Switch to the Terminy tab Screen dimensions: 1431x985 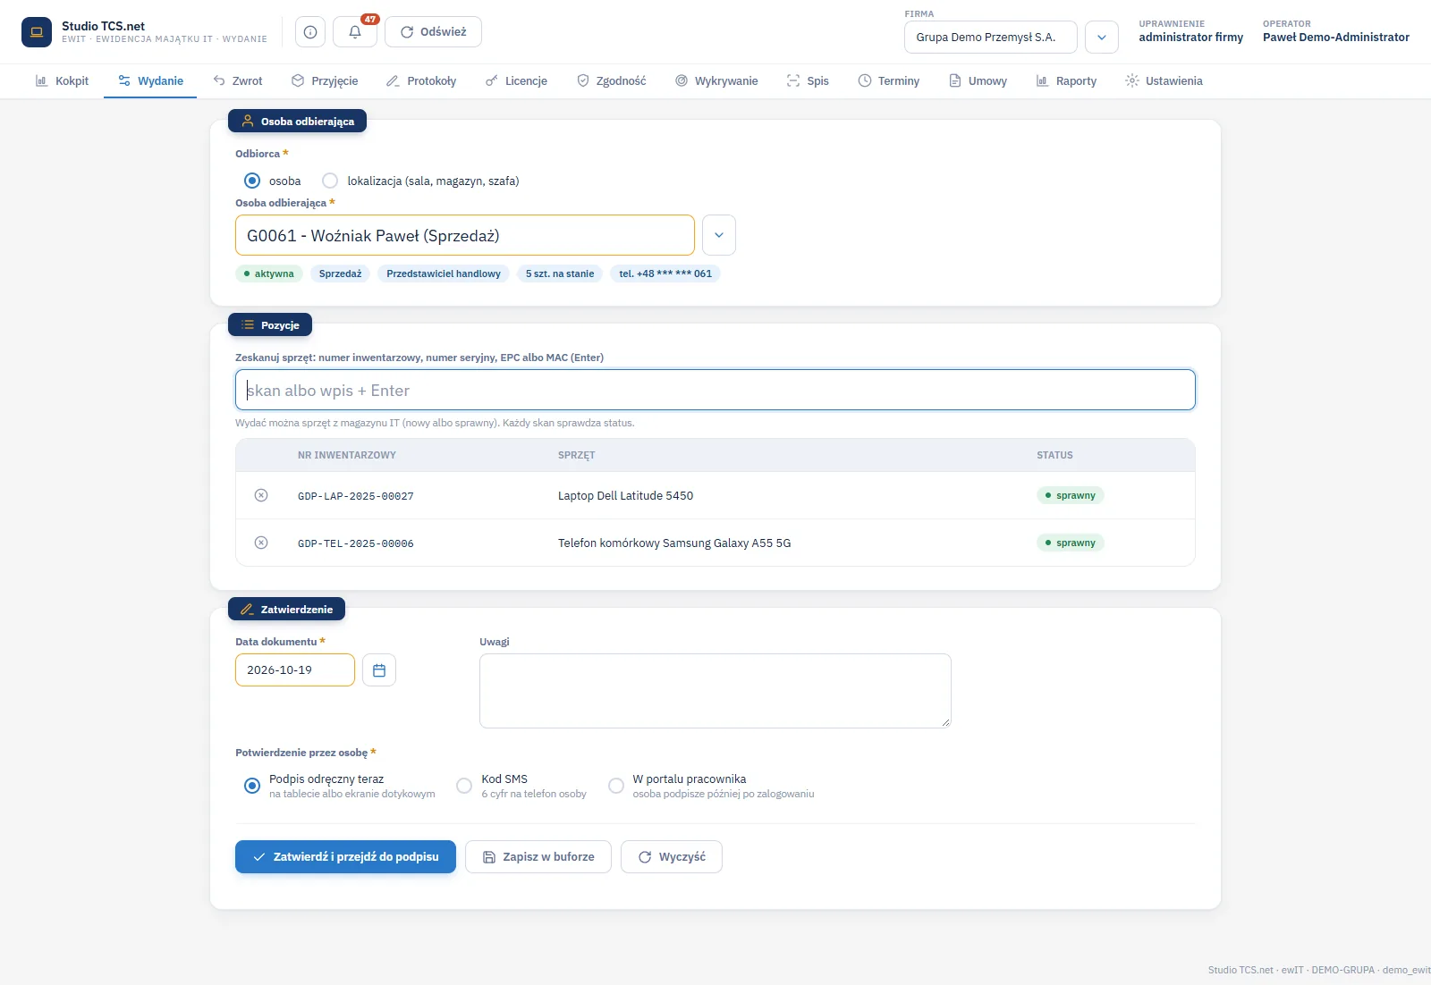pyautogui.click(x=889, y=80)
